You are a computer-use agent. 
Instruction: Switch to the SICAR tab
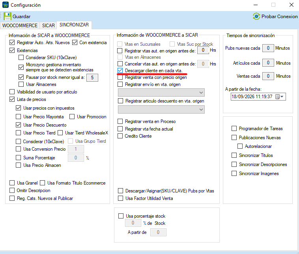coord(48,26)
